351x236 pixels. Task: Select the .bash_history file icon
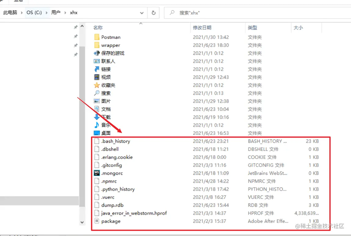coord(97,141)
